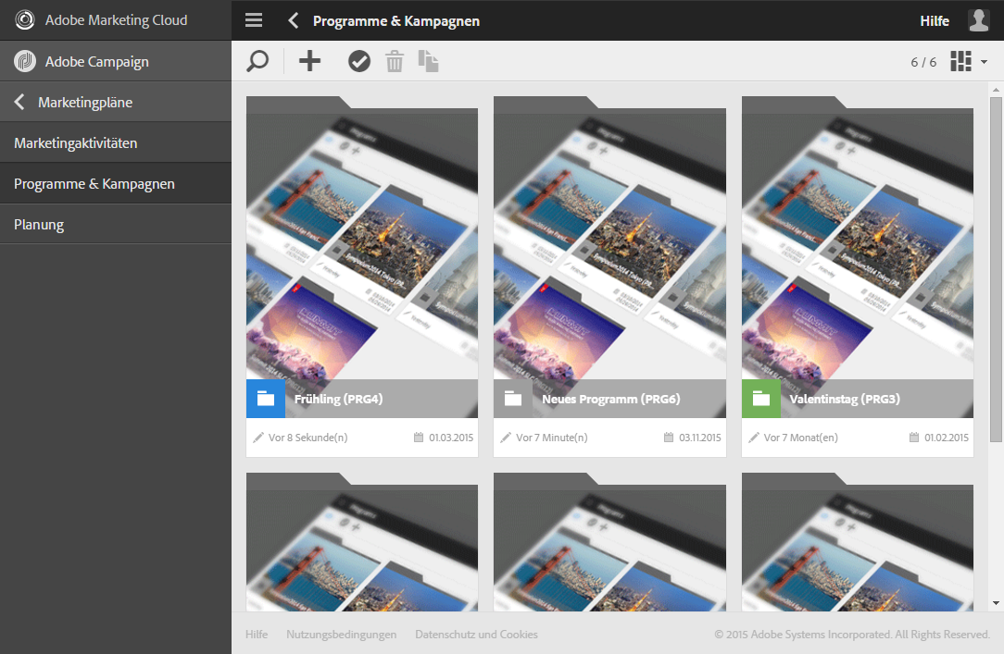Screen dimensions: 1004x654
Task: Click calendar icon next to 03.11.2015
Action: pyautogui.click(x=669, y=438)
